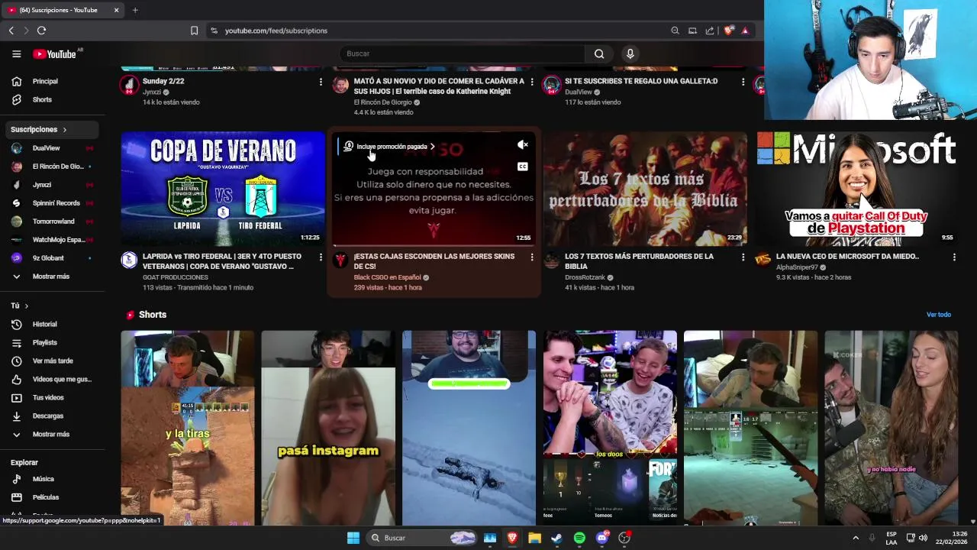Open the 'y la tiras' Short

point(188,428)
